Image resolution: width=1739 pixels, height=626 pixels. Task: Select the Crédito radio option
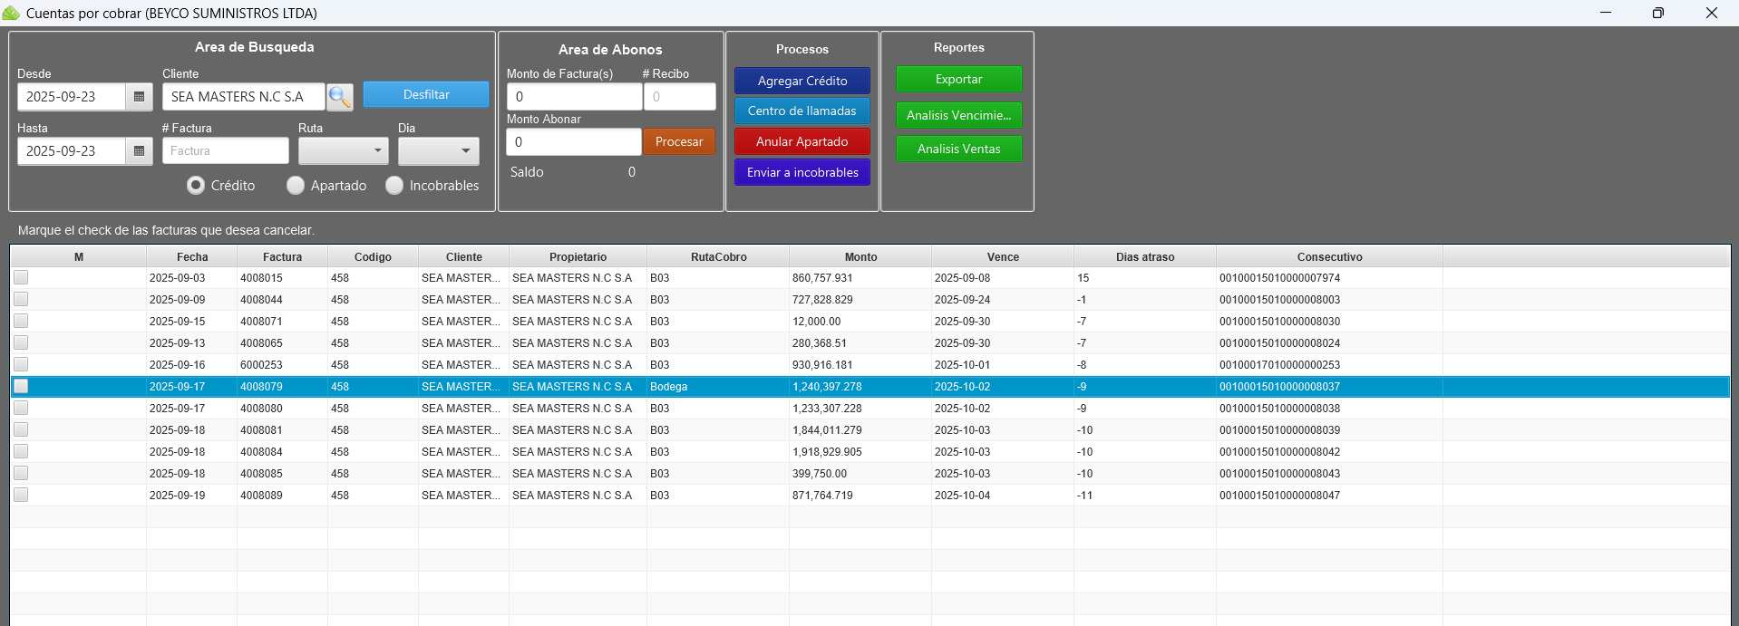[x=196, y=186]
